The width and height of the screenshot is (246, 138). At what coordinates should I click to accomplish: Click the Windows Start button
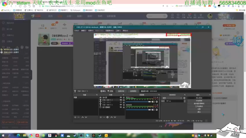click(3, 135)
